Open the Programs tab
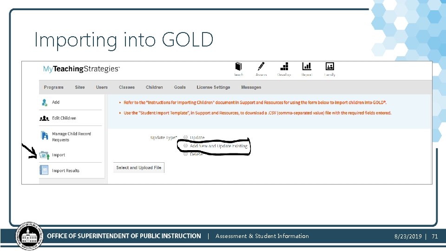 54,87
